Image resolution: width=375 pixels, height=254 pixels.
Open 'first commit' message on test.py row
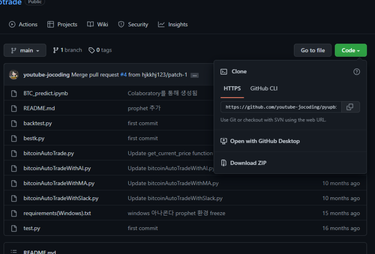(143, 228)
